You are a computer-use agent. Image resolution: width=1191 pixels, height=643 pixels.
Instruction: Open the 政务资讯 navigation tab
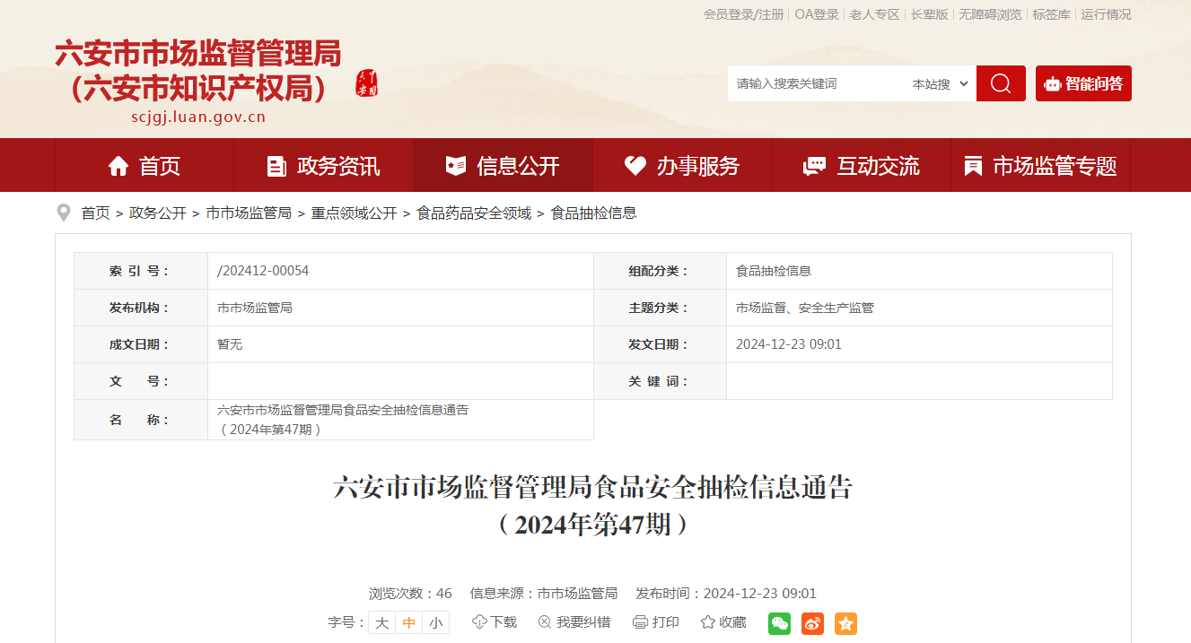pyautogui.click(x=324, y=165)
